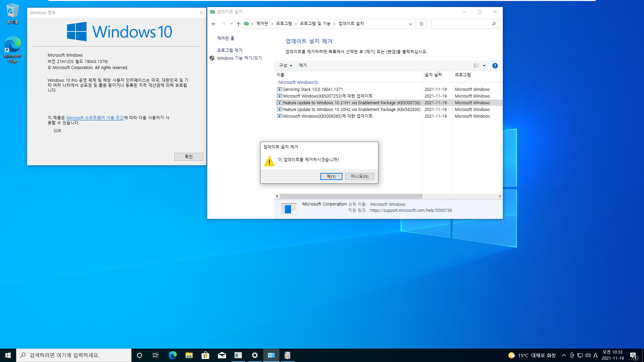
Task: Close the Windows 정보 window
Action: click(x=201, y=12)
